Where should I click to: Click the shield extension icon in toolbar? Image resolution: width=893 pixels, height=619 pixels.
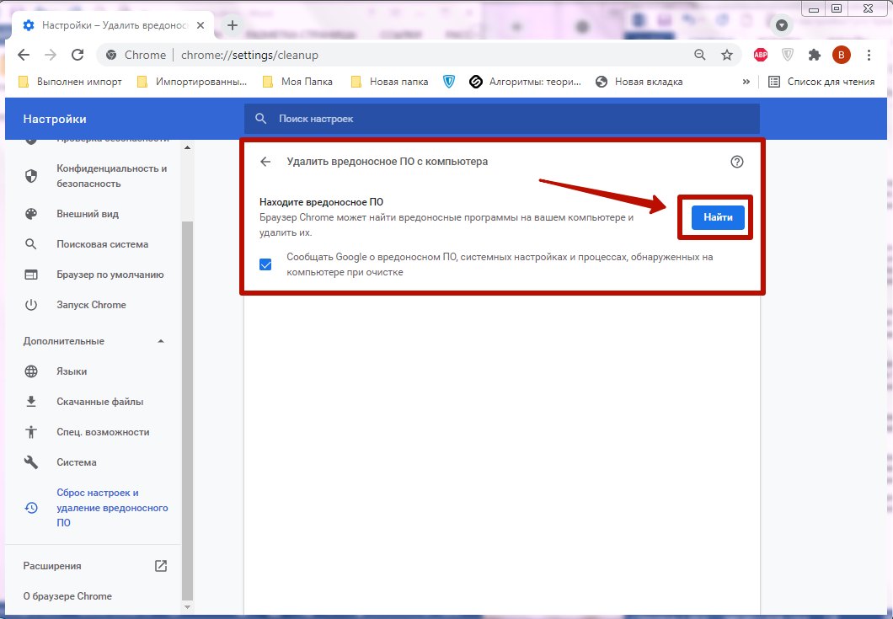click(x=787, y=55)
